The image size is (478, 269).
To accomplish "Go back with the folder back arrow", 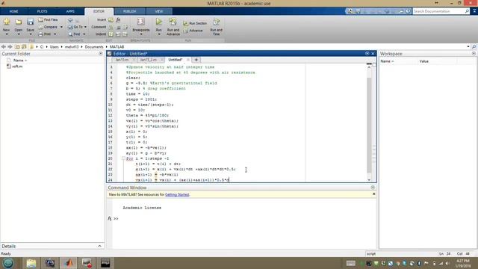I will [x=3, y=46].
